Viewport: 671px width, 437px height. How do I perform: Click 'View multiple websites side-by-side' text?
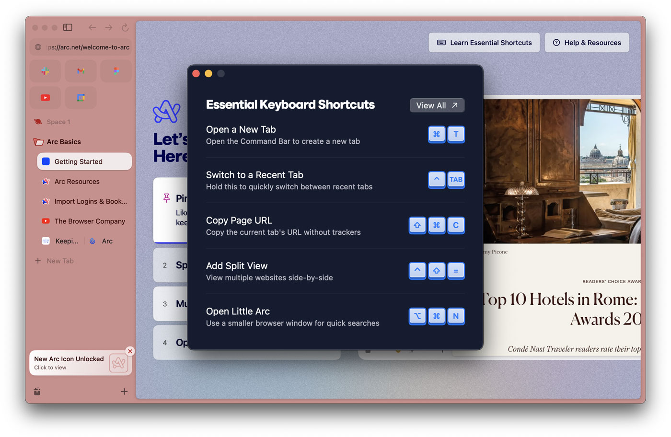(269, 278)
